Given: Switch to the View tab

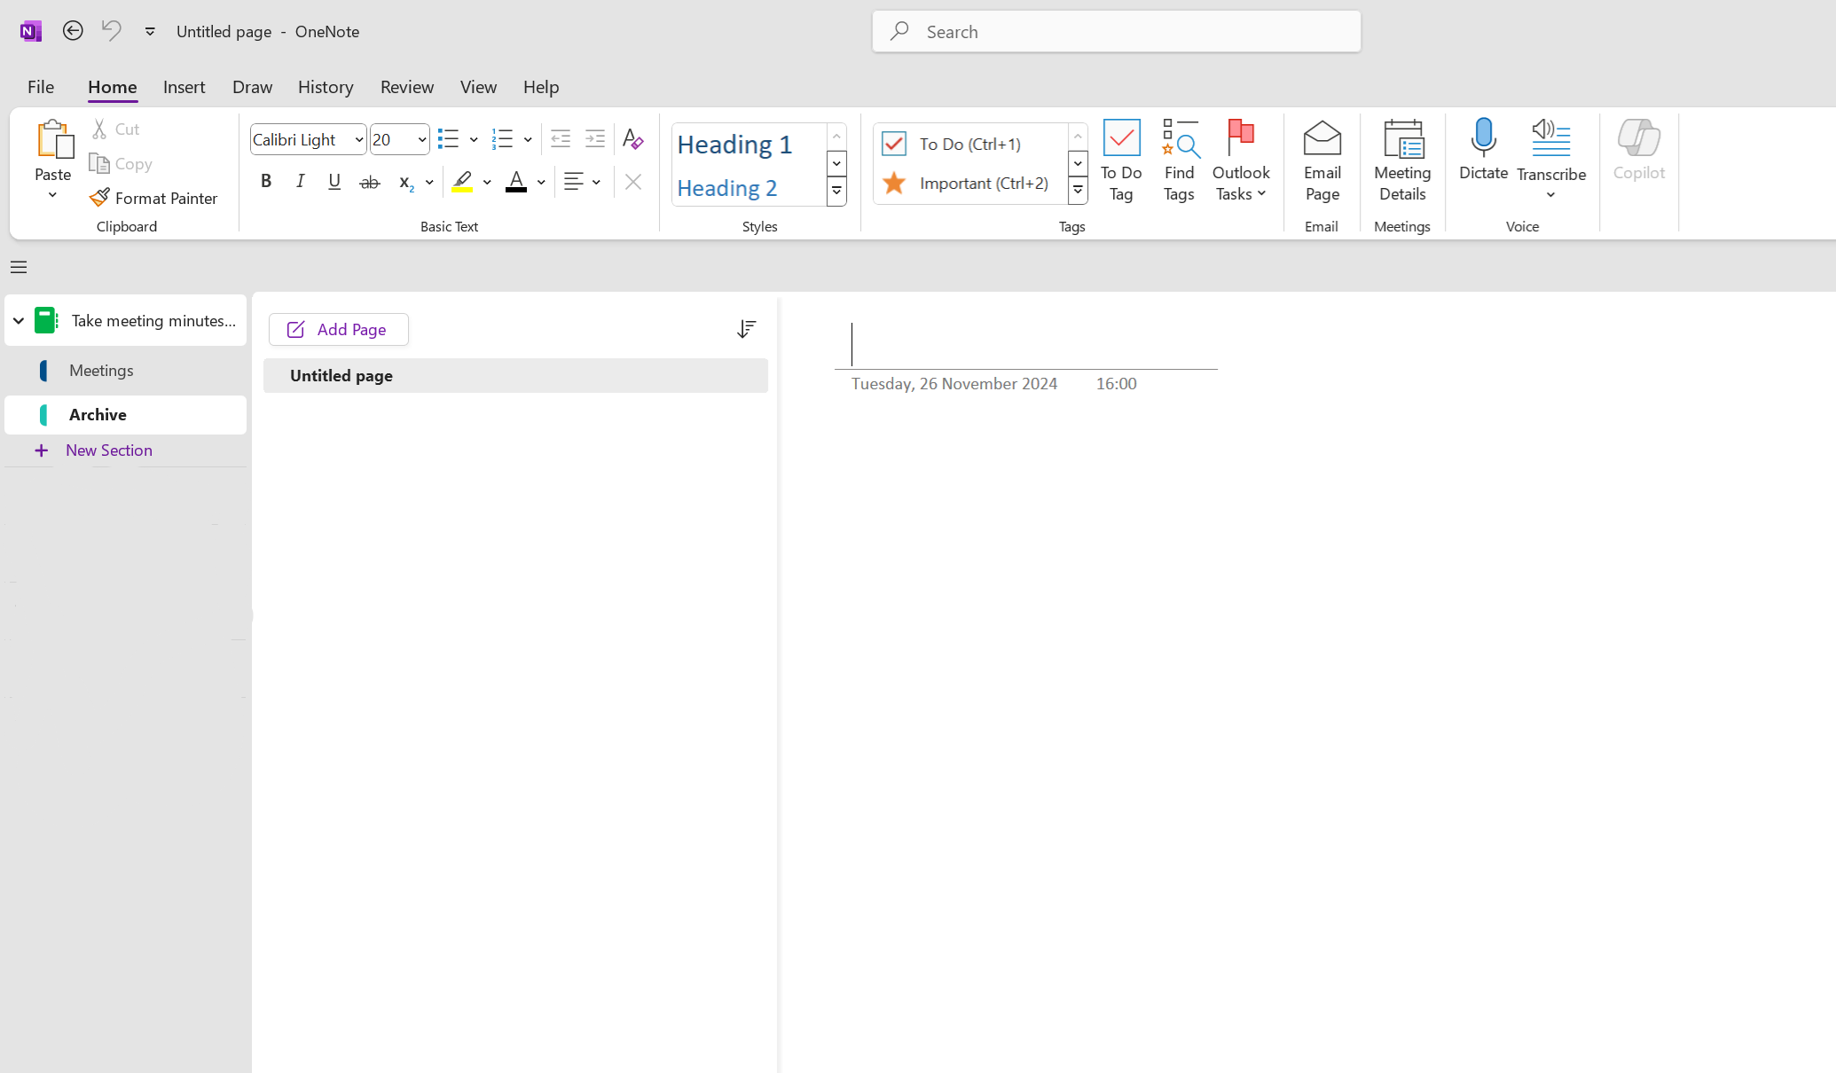Looking at the screenshot, I should click(x=478, y=86).
